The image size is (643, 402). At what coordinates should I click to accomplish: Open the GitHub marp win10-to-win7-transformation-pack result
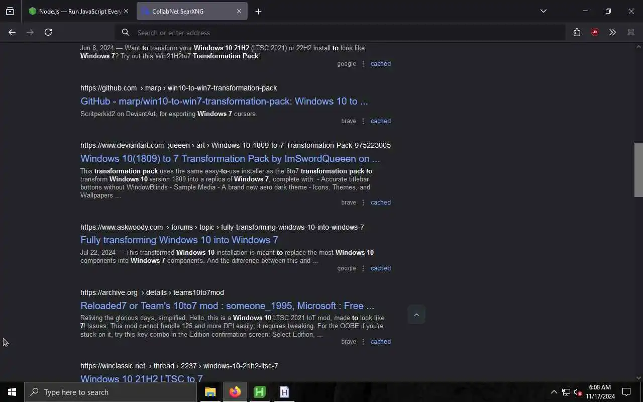click(224, 101)
